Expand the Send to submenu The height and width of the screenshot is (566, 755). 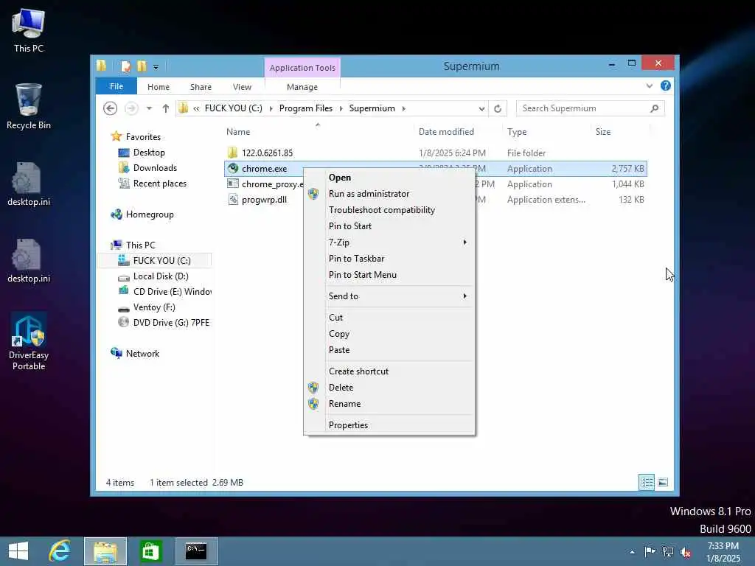[465, 296]
